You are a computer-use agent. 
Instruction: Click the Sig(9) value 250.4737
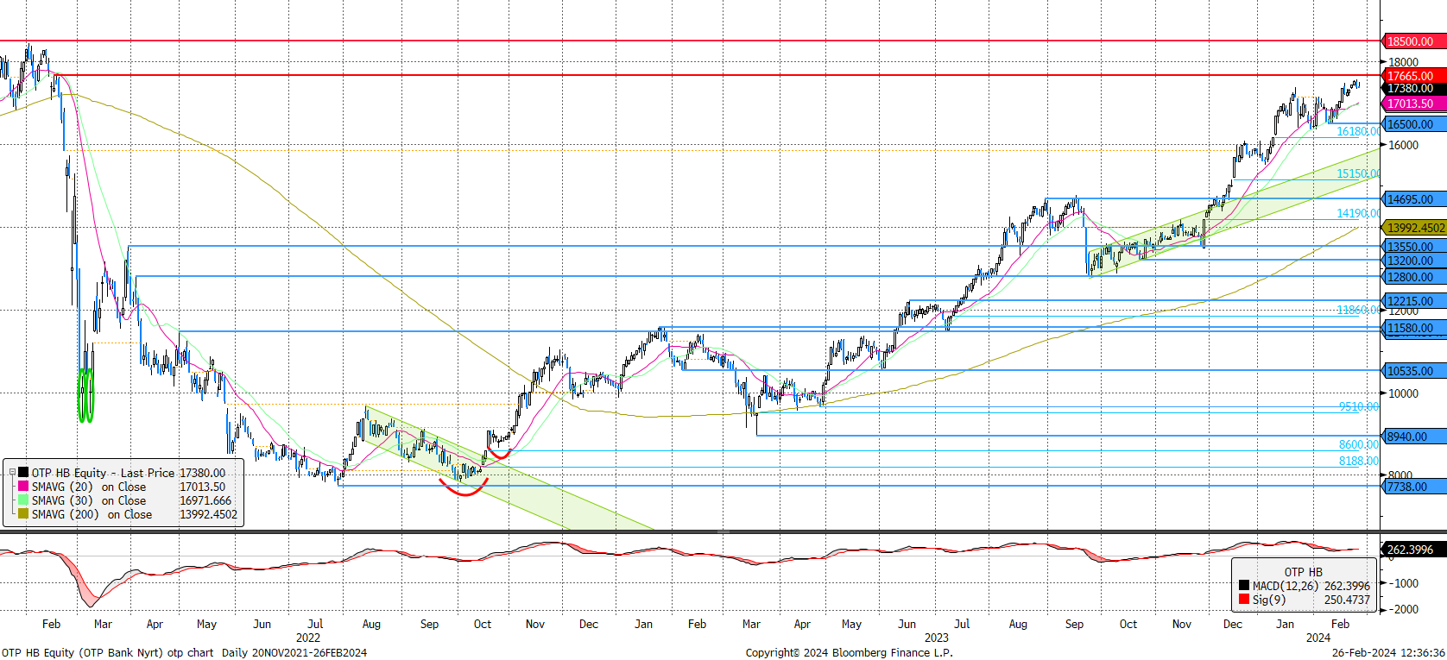(x=1347, y=600)
